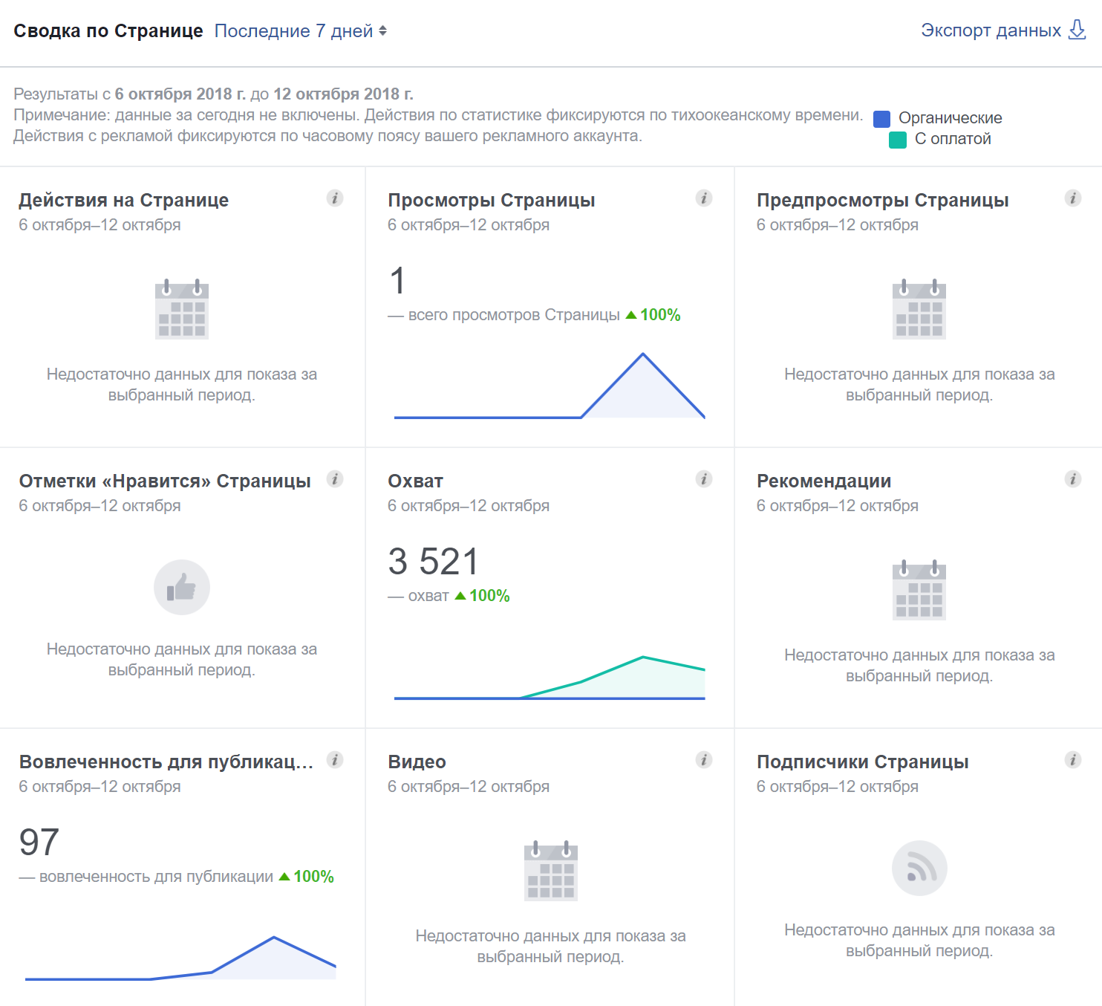
Task: Open info icon for 'Действия на Странице'
Action: pos(335,198)
